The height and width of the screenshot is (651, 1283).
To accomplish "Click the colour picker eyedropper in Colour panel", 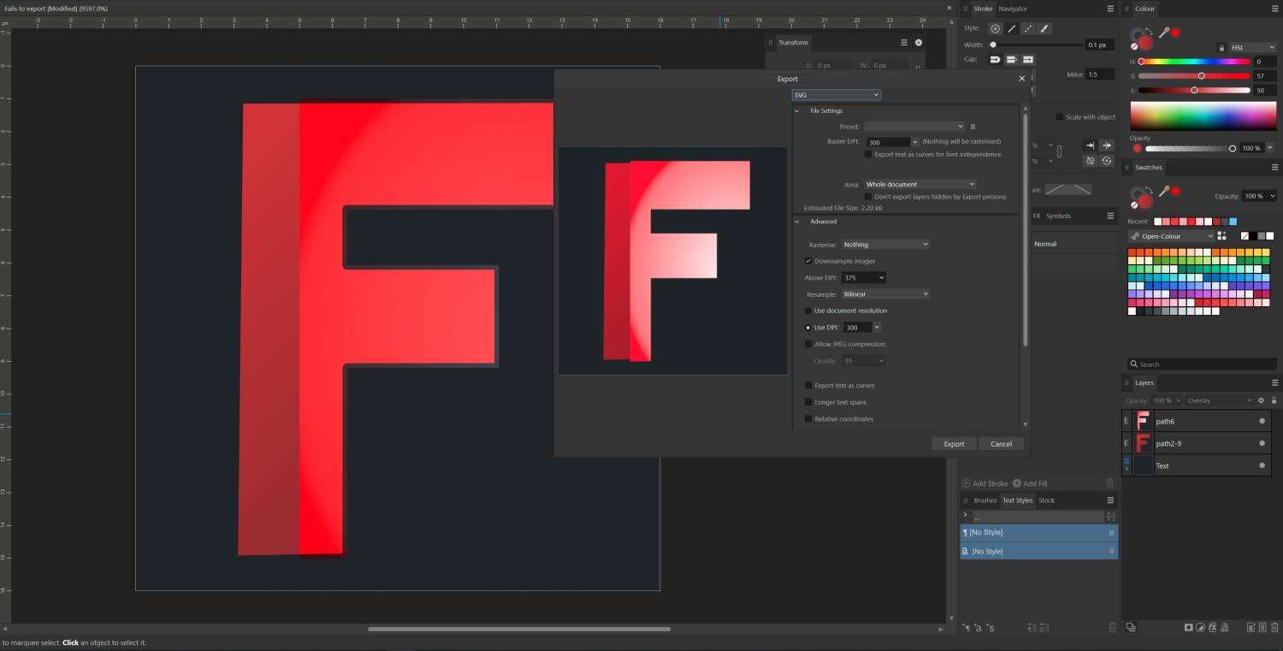I will [x=1164, y=33].
